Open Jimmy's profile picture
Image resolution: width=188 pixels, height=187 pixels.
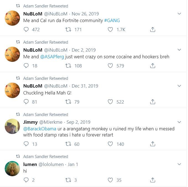coord(12,126)
